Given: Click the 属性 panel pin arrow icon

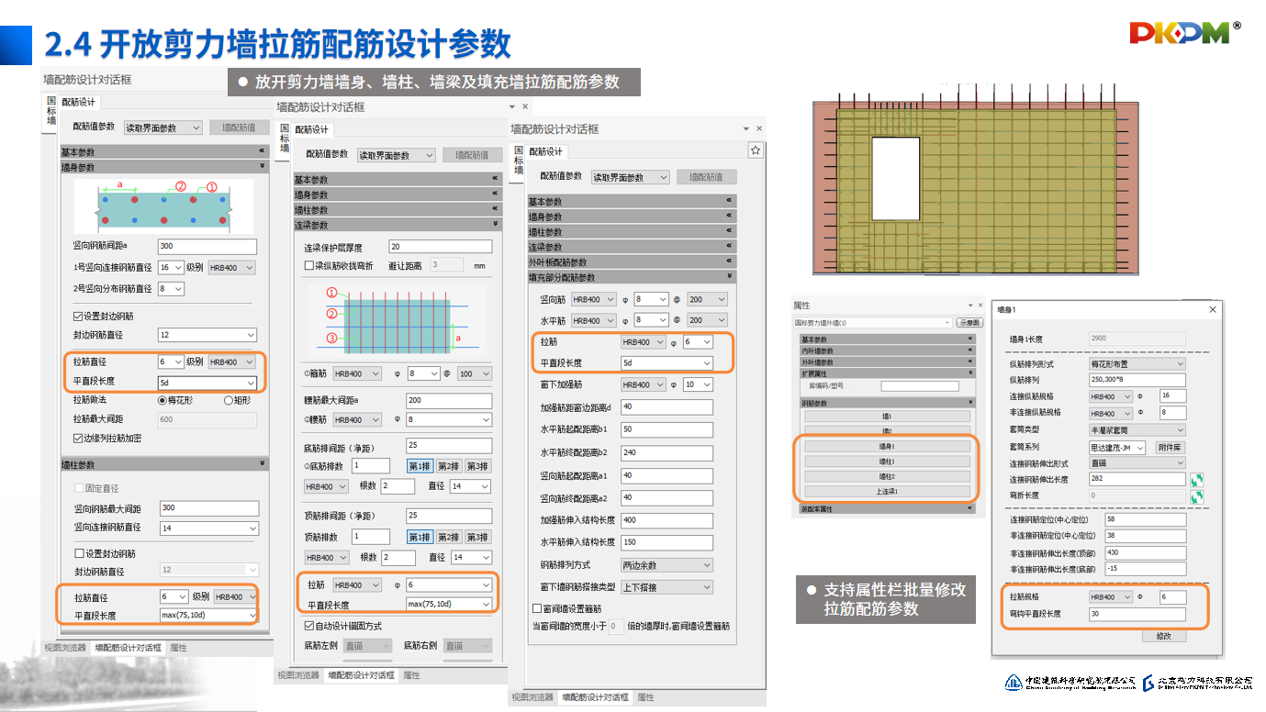Looking at the screenshot, I should tap(969, 306).
